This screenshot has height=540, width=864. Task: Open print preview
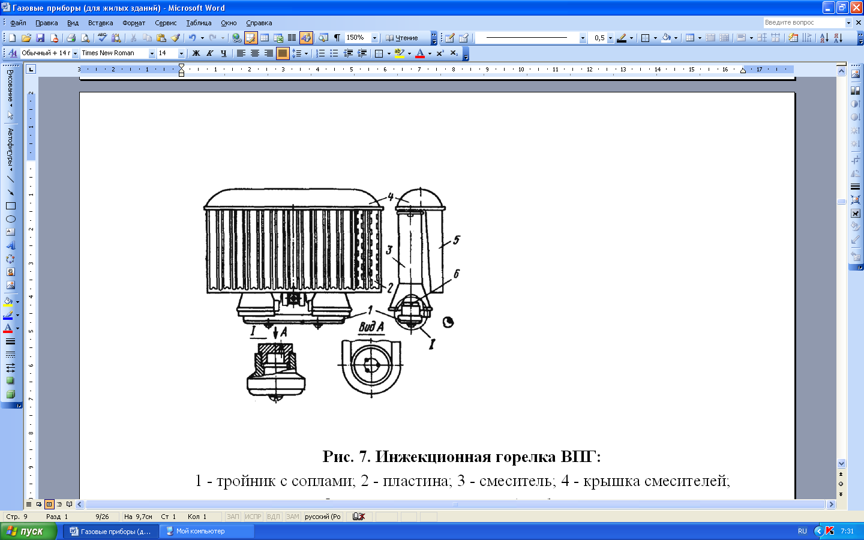[85, 38]
